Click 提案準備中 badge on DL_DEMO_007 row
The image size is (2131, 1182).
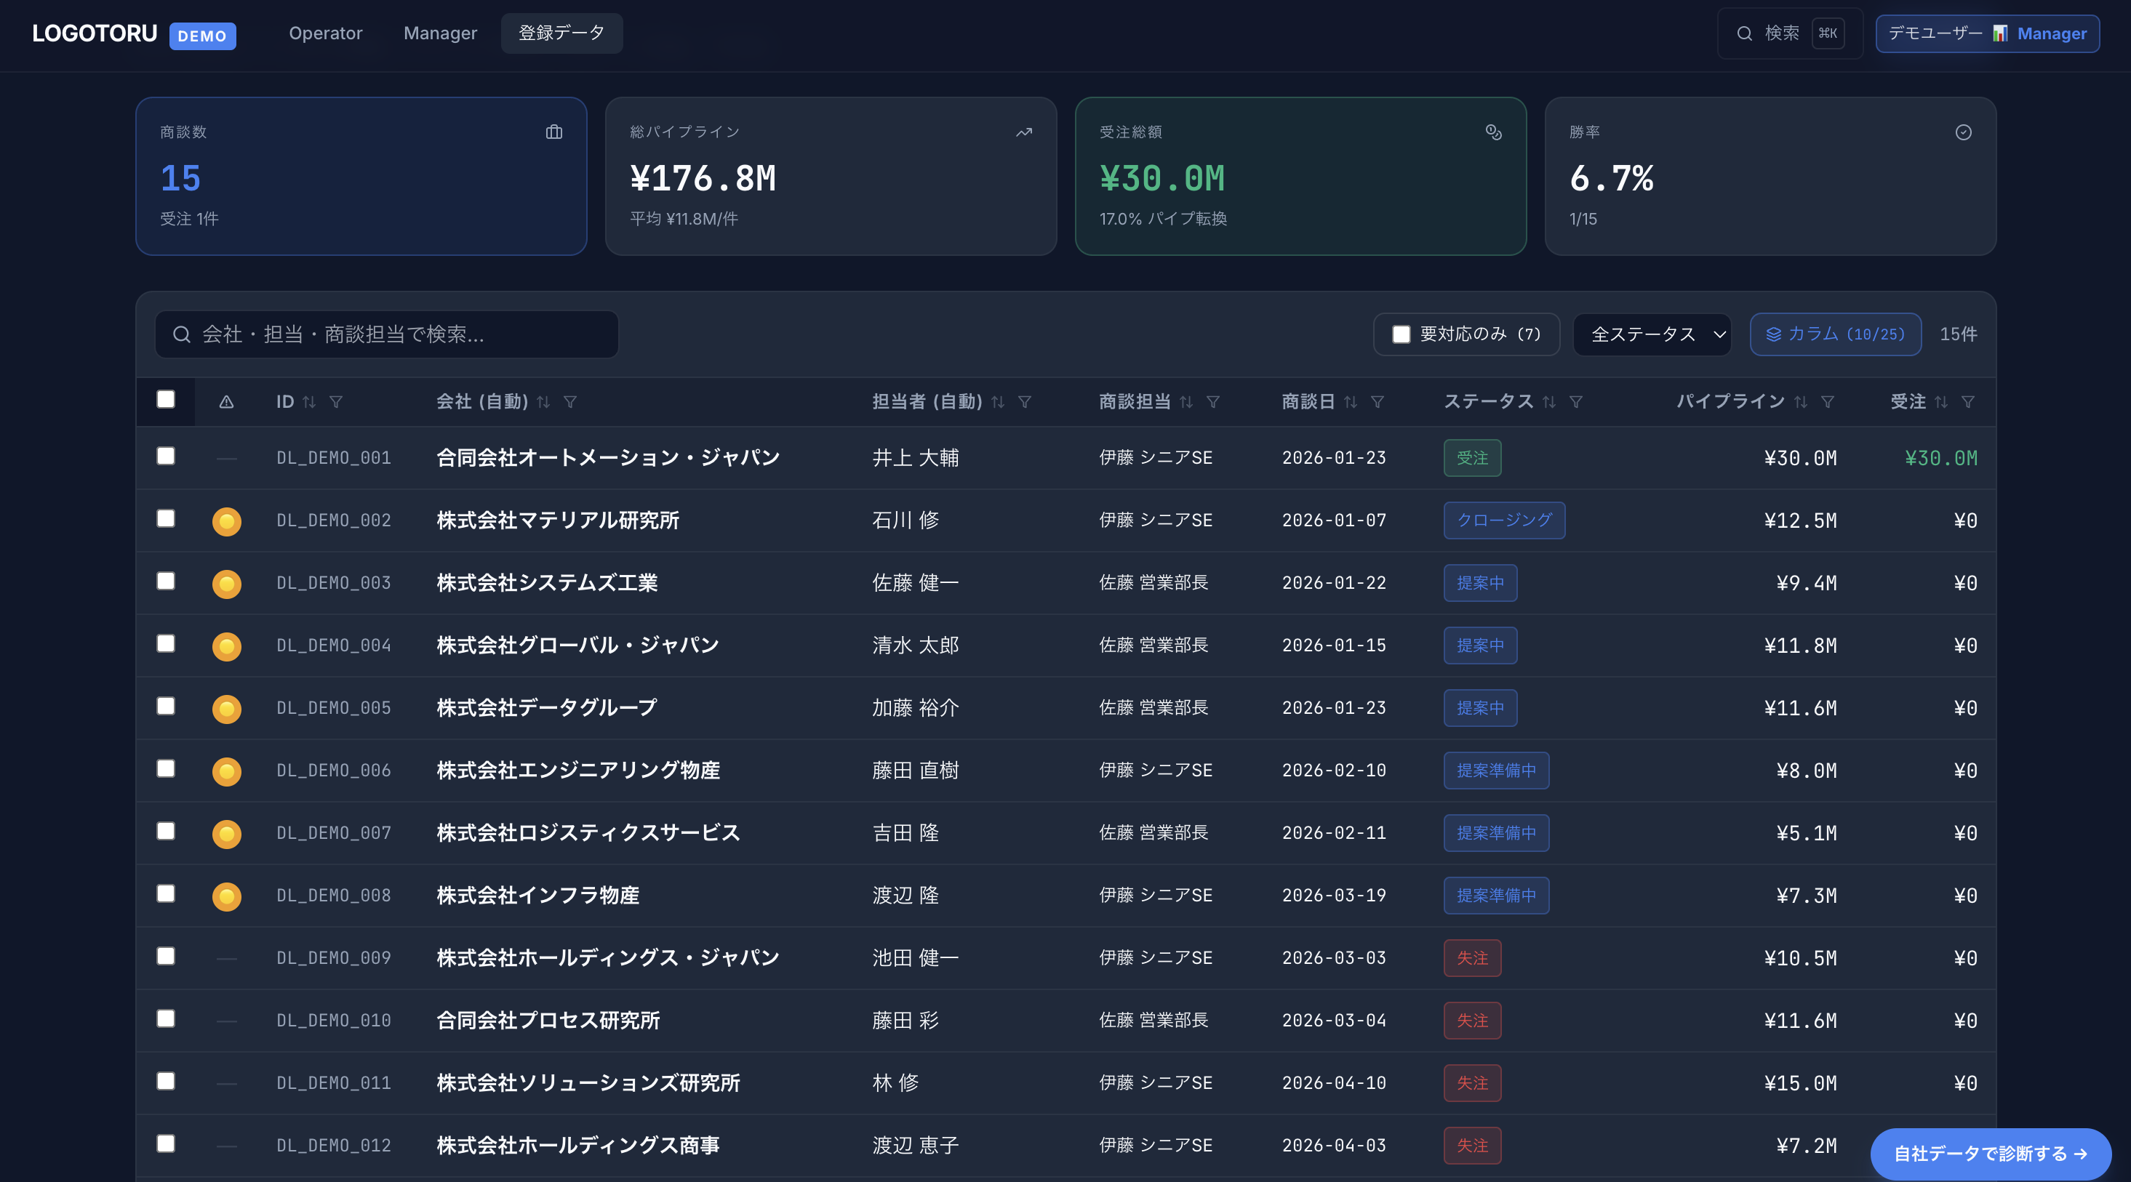1497,833
